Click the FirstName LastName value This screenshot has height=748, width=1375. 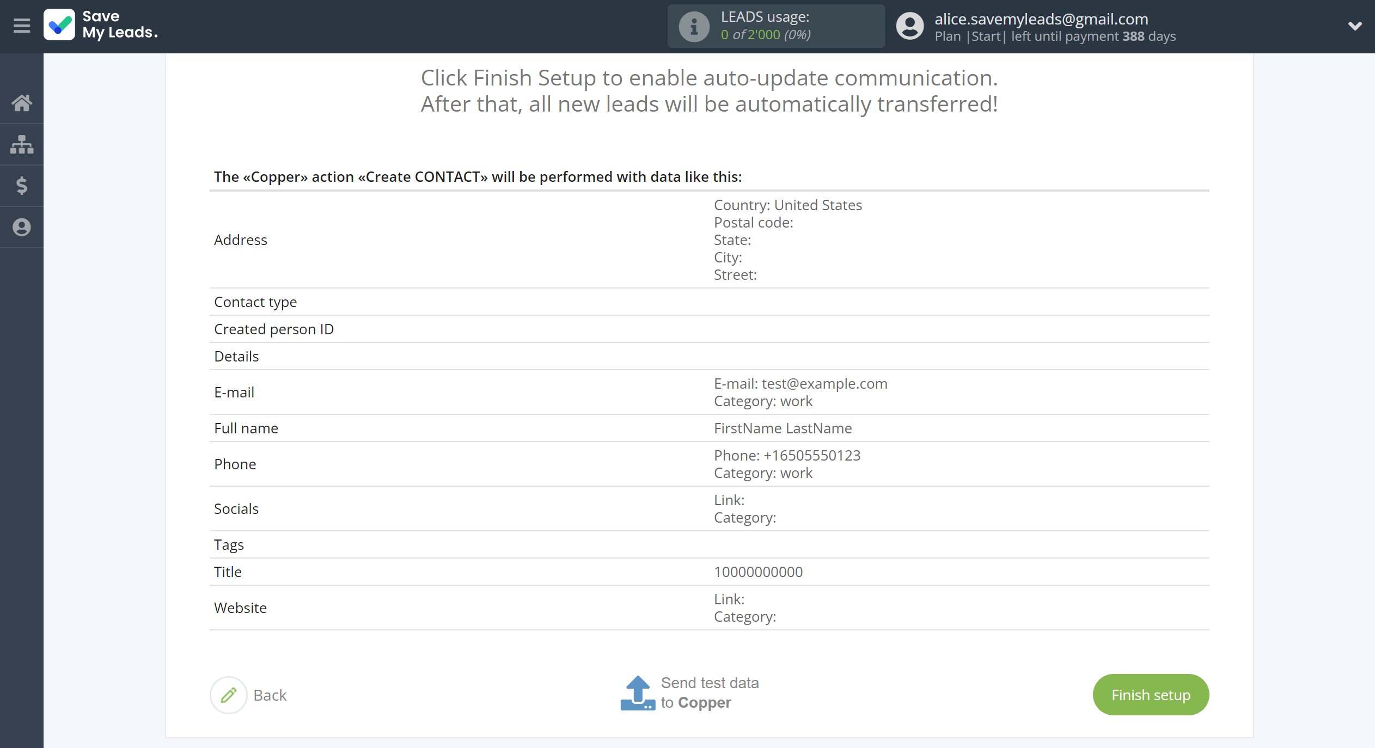tap(783, 428)
